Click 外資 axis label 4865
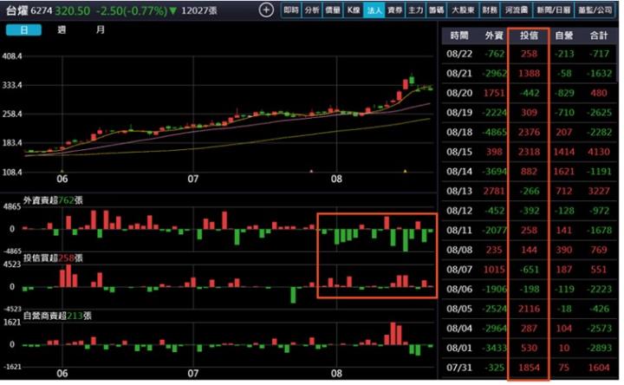624x385 pixels. (12, 206)
